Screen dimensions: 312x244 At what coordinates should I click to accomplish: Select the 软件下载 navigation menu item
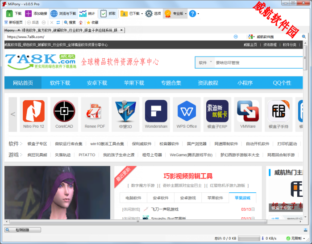coord(60,83)
